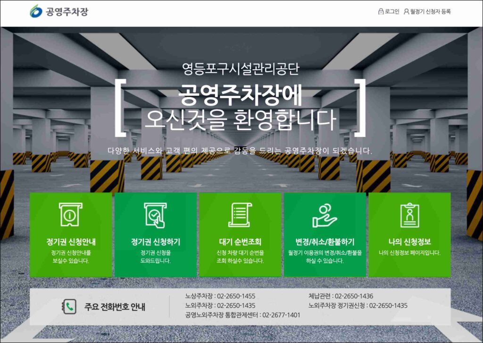Image resolution: width=483 pixels, height=343 pixels.
Task: Open 월정기 신청자 등록 link
Action: pyautogui.click(x=430, y=11)
